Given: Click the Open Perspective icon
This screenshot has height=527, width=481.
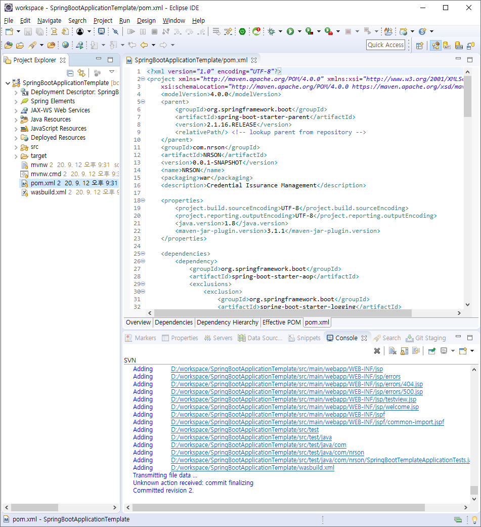Looking at the screenshot, I should pyautogui.click(x=419, y=46).
